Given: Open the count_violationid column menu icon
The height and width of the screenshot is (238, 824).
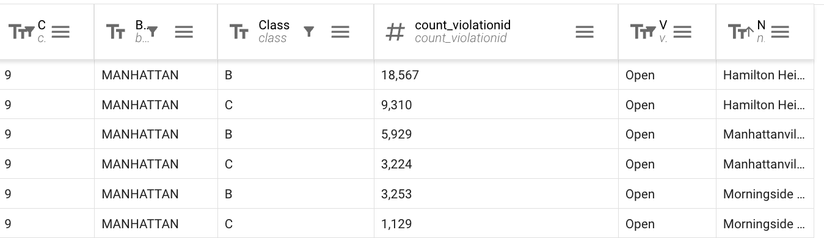Looking at the screenshot, I should 585,32.
